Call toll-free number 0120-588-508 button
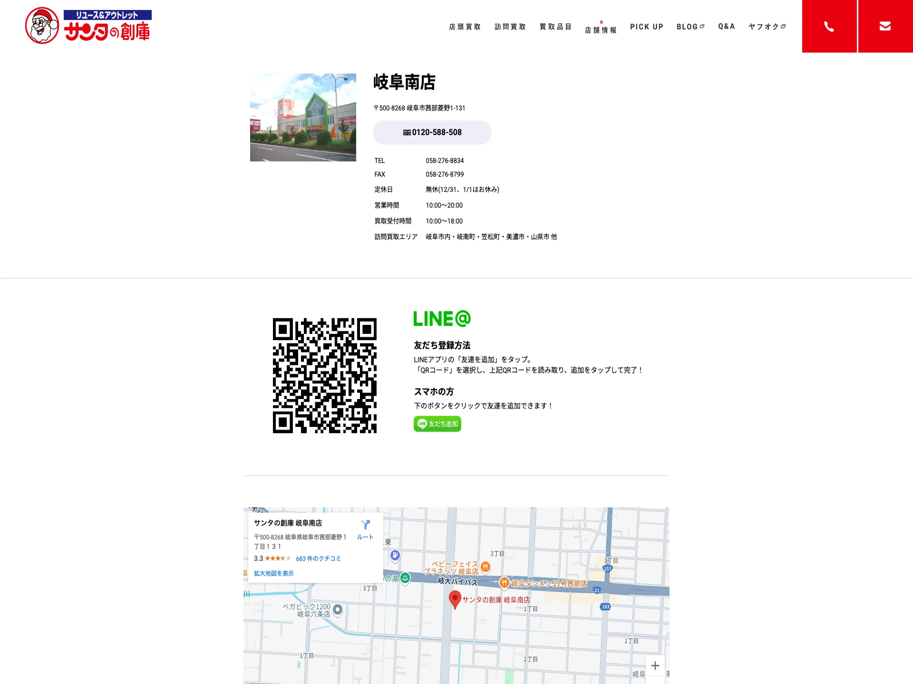 [x=432, y=133]
